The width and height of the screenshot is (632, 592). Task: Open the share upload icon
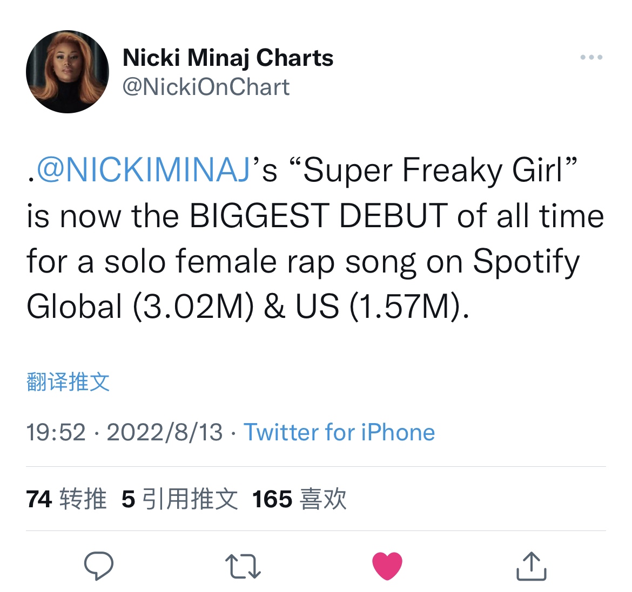531,566
